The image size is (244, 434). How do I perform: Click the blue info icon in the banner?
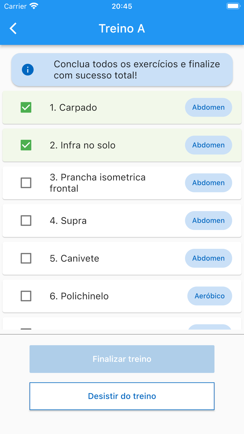[x=27, y=69]
